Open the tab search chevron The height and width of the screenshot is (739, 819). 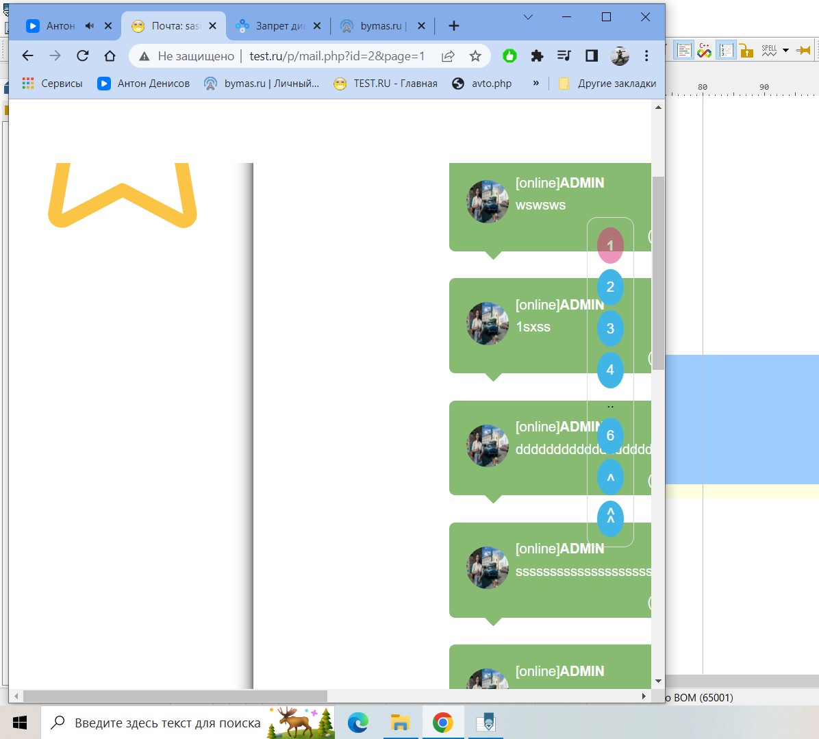point(528,17)
